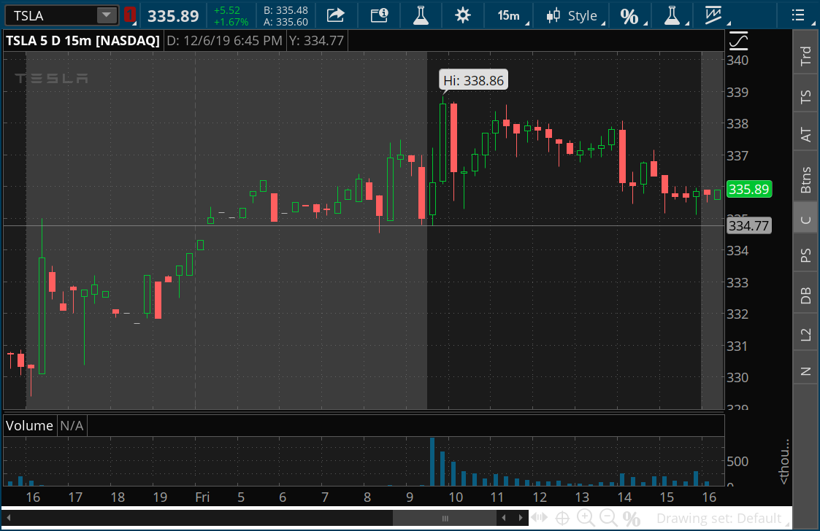The image size is (820, 531).
Task: Click the 500 label on volume axis
Action: click(737, 462)
